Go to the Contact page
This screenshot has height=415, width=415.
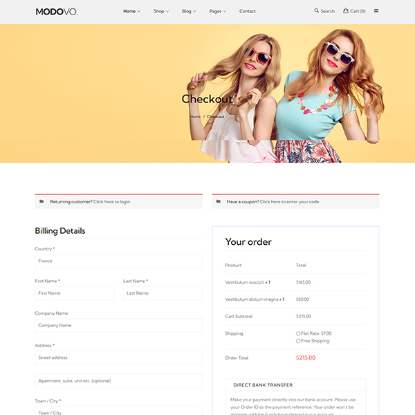coord(248,11)
